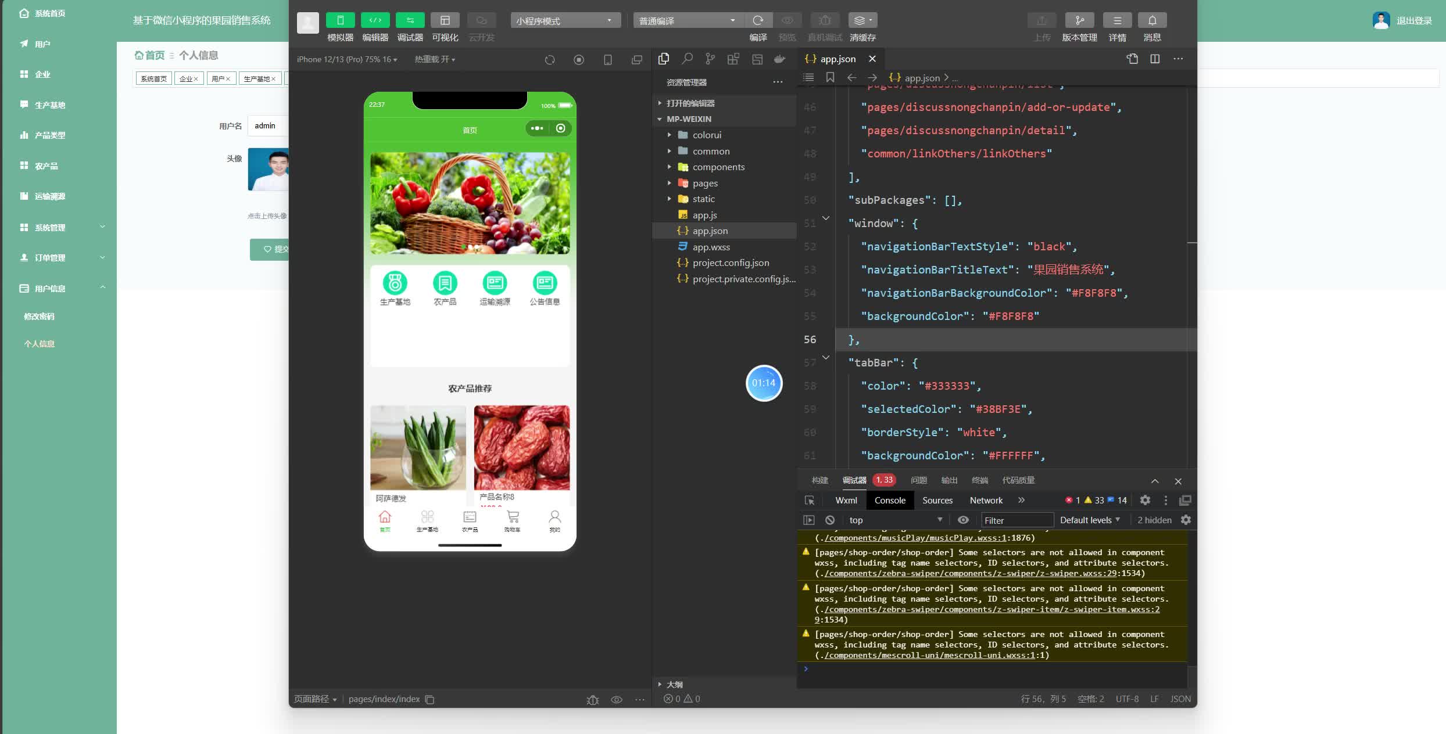
Task: Open version management icon
Action: pos(1079,20)
